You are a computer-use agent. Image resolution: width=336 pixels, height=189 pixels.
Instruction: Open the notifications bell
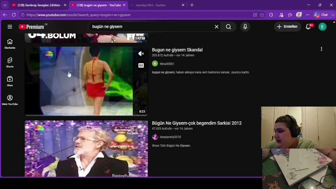(x=308, y=27)
